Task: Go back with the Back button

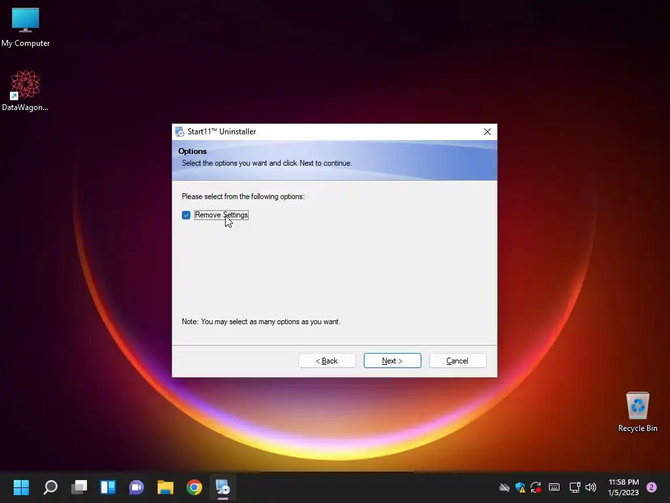Action: [327, 361]
